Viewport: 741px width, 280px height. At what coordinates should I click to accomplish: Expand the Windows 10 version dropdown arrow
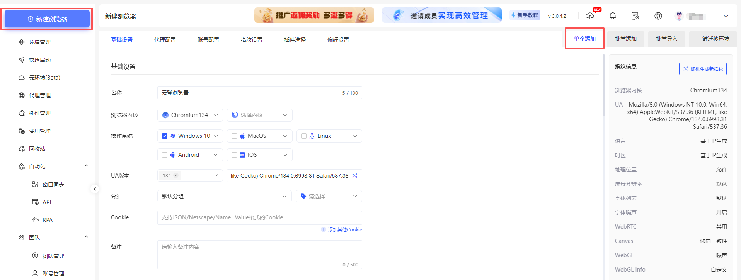(216, 136)
